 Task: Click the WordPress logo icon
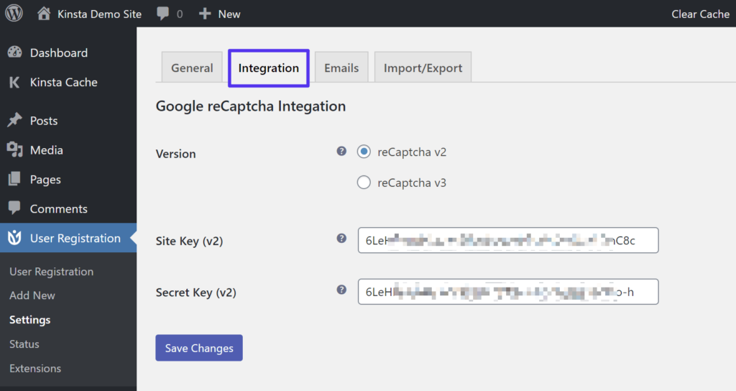(x=14, y=14)
